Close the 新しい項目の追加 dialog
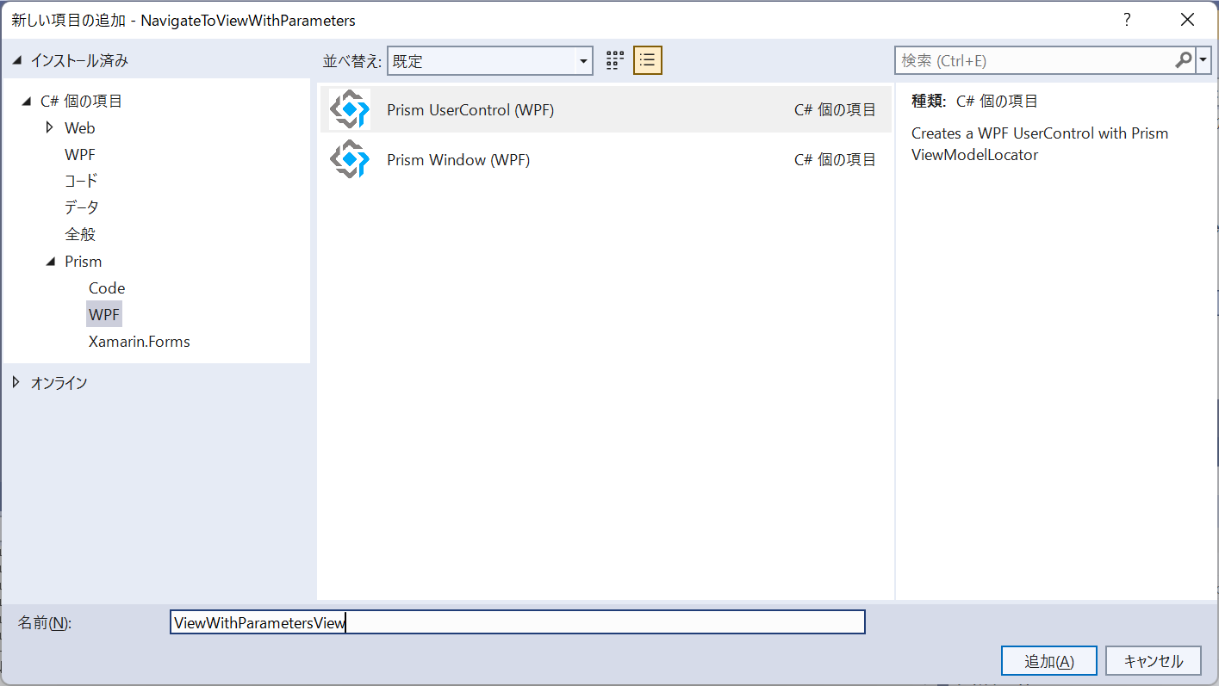Screen dimensions: 1219x686 click(x=1187, y=20)
